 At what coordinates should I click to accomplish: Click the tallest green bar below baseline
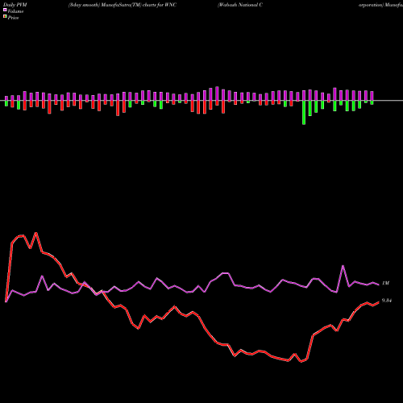304,113
